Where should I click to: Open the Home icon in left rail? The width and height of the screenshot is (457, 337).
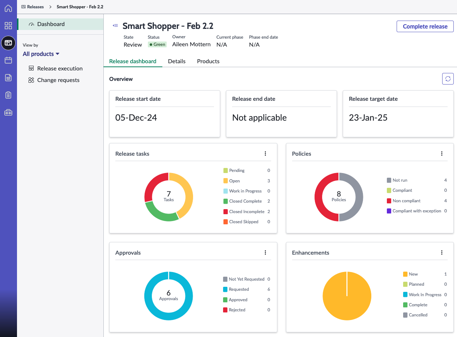pos(8,8)
